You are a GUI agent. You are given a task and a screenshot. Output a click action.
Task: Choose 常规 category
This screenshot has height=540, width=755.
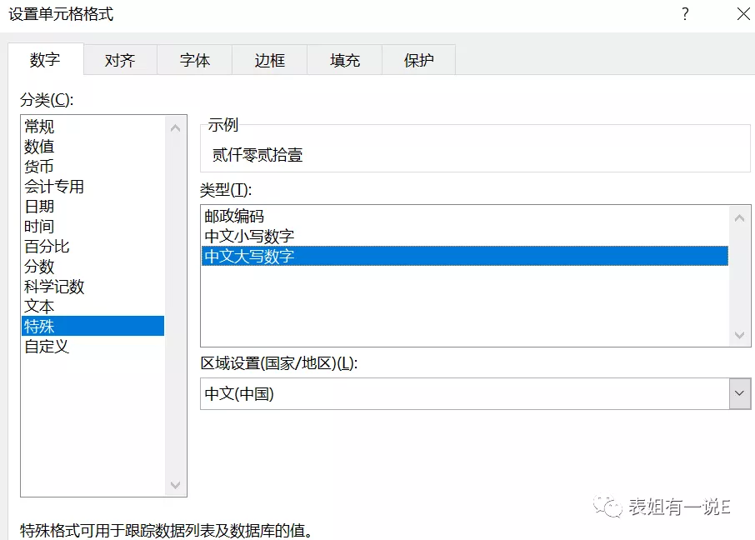click(x=93, y=127)
